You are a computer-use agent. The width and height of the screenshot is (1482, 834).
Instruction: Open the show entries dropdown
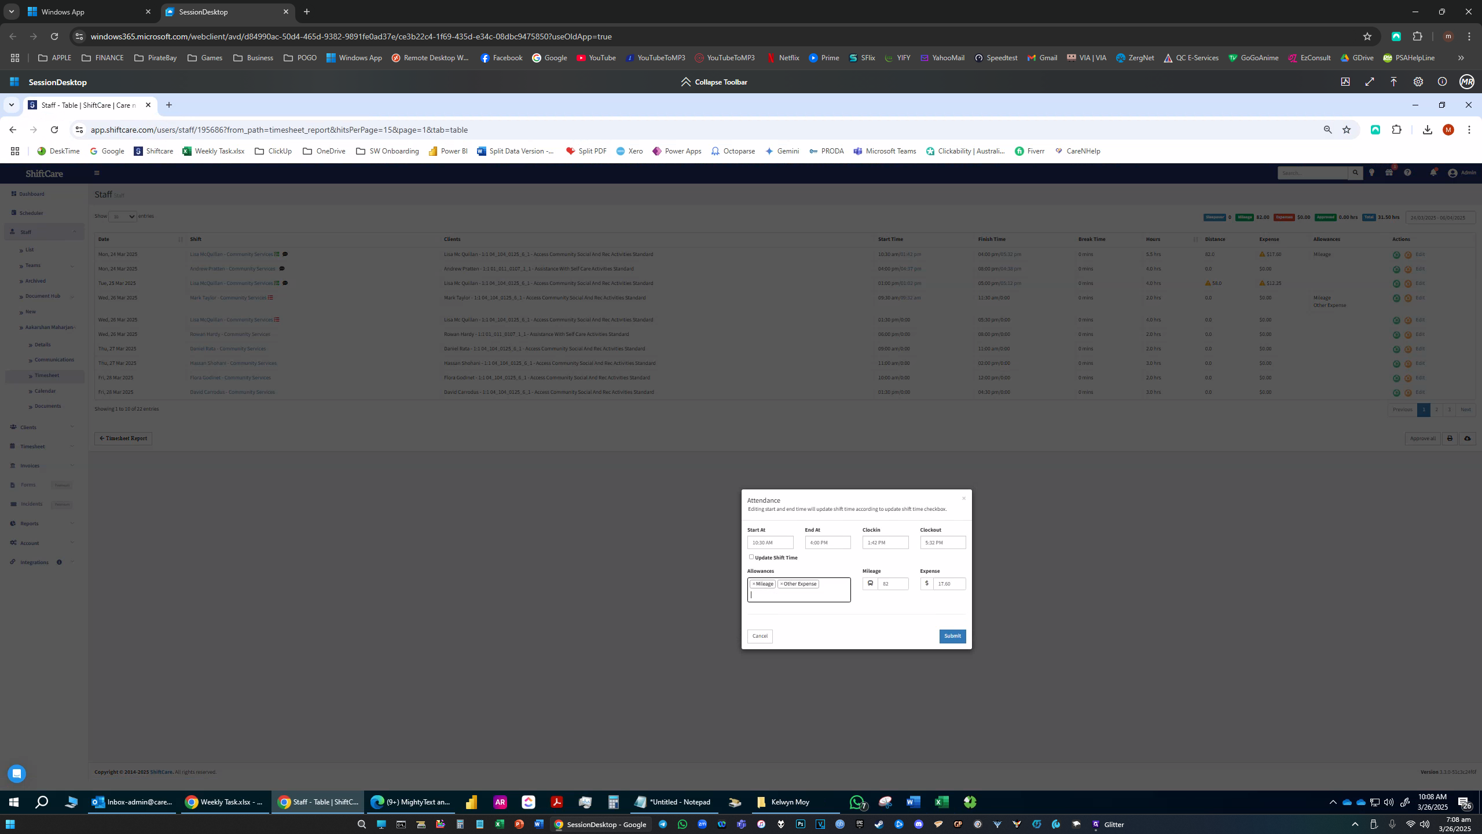(123, 217)
